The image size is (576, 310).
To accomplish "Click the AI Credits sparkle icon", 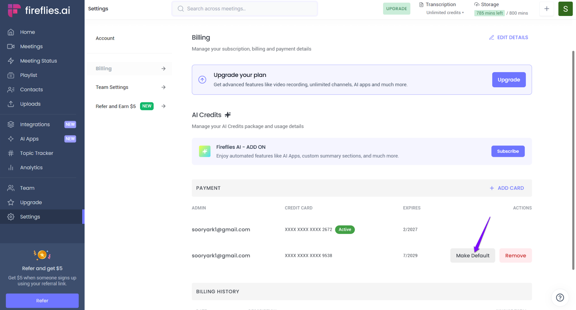I will (228, 115).
